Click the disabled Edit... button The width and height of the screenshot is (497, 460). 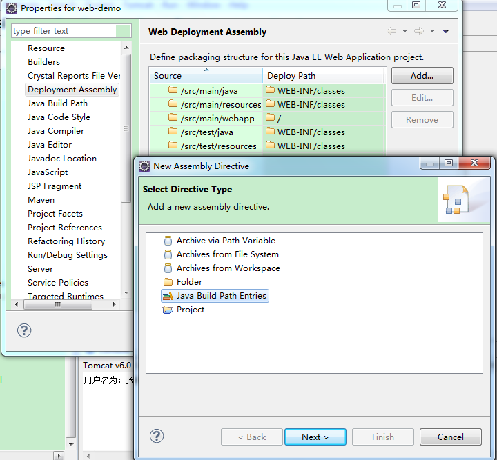422,97
